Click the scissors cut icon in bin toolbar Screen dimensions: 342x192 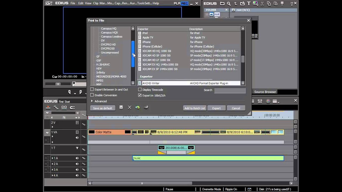coord(262,3)
